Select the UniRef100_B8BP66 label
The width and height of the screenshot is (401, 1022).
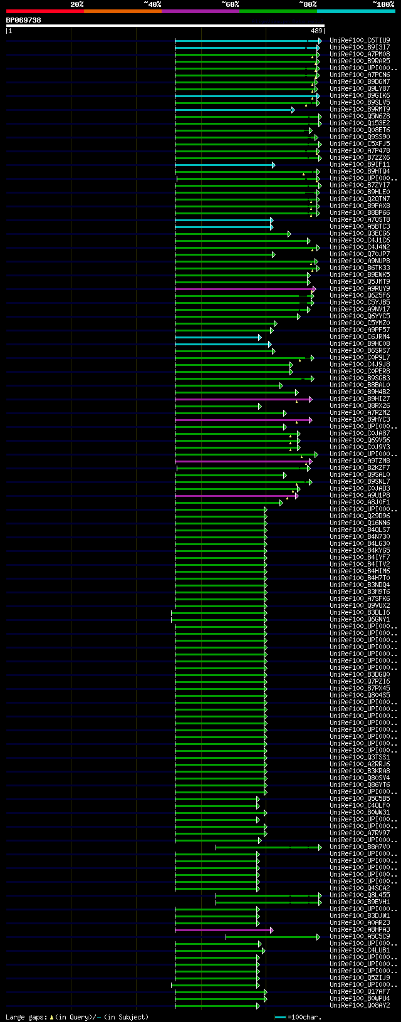point(360,213)
